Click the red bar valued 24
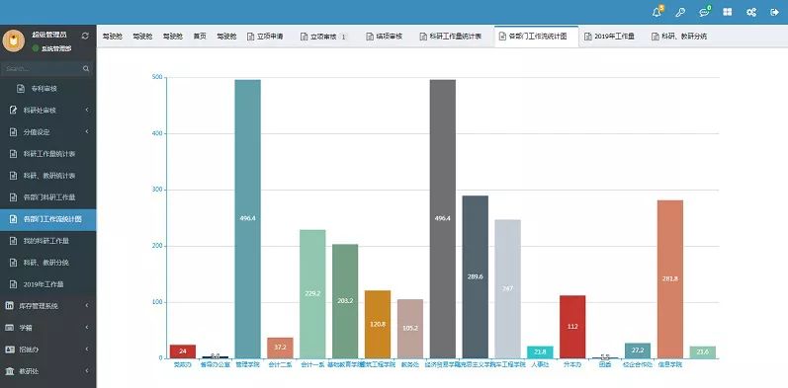788x388 pixels. 183,351
